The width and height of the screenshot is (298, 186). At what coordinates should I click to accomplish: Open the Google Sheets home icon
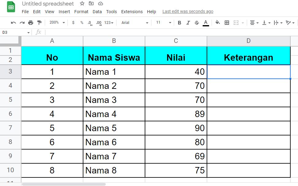coord(11,7)
